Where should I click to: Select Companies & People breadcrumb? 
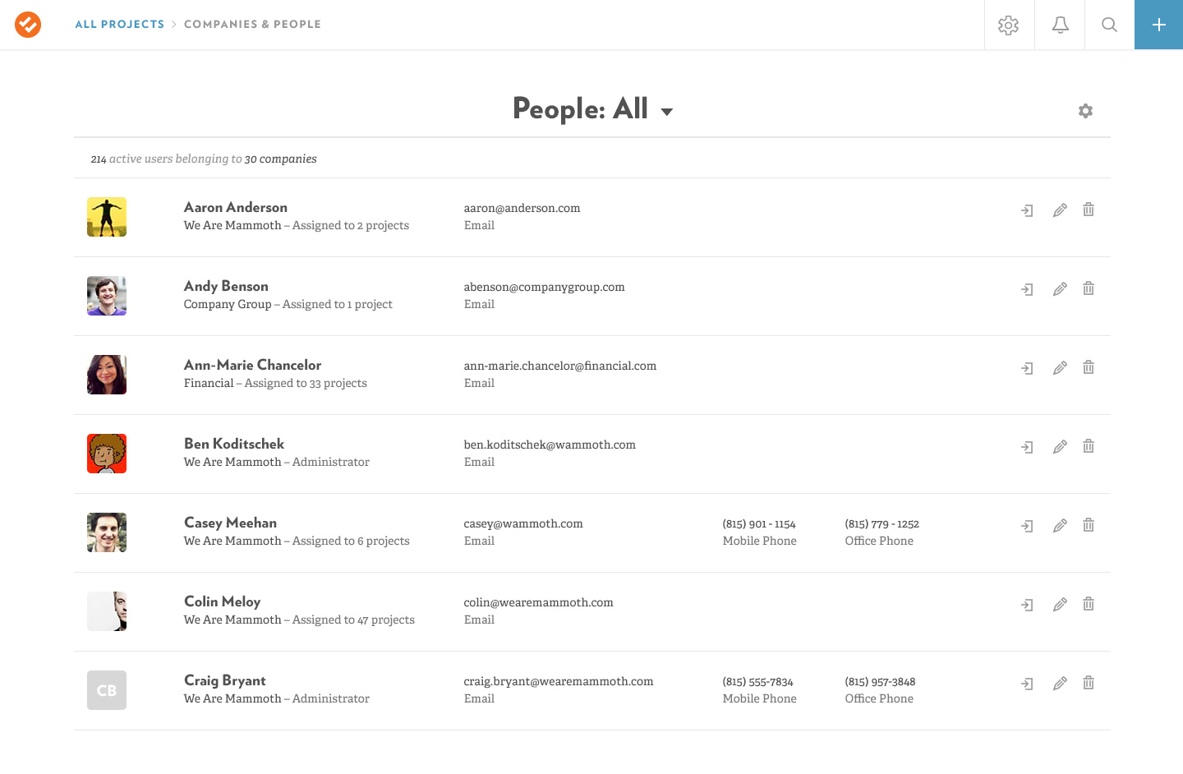[252, 25]
